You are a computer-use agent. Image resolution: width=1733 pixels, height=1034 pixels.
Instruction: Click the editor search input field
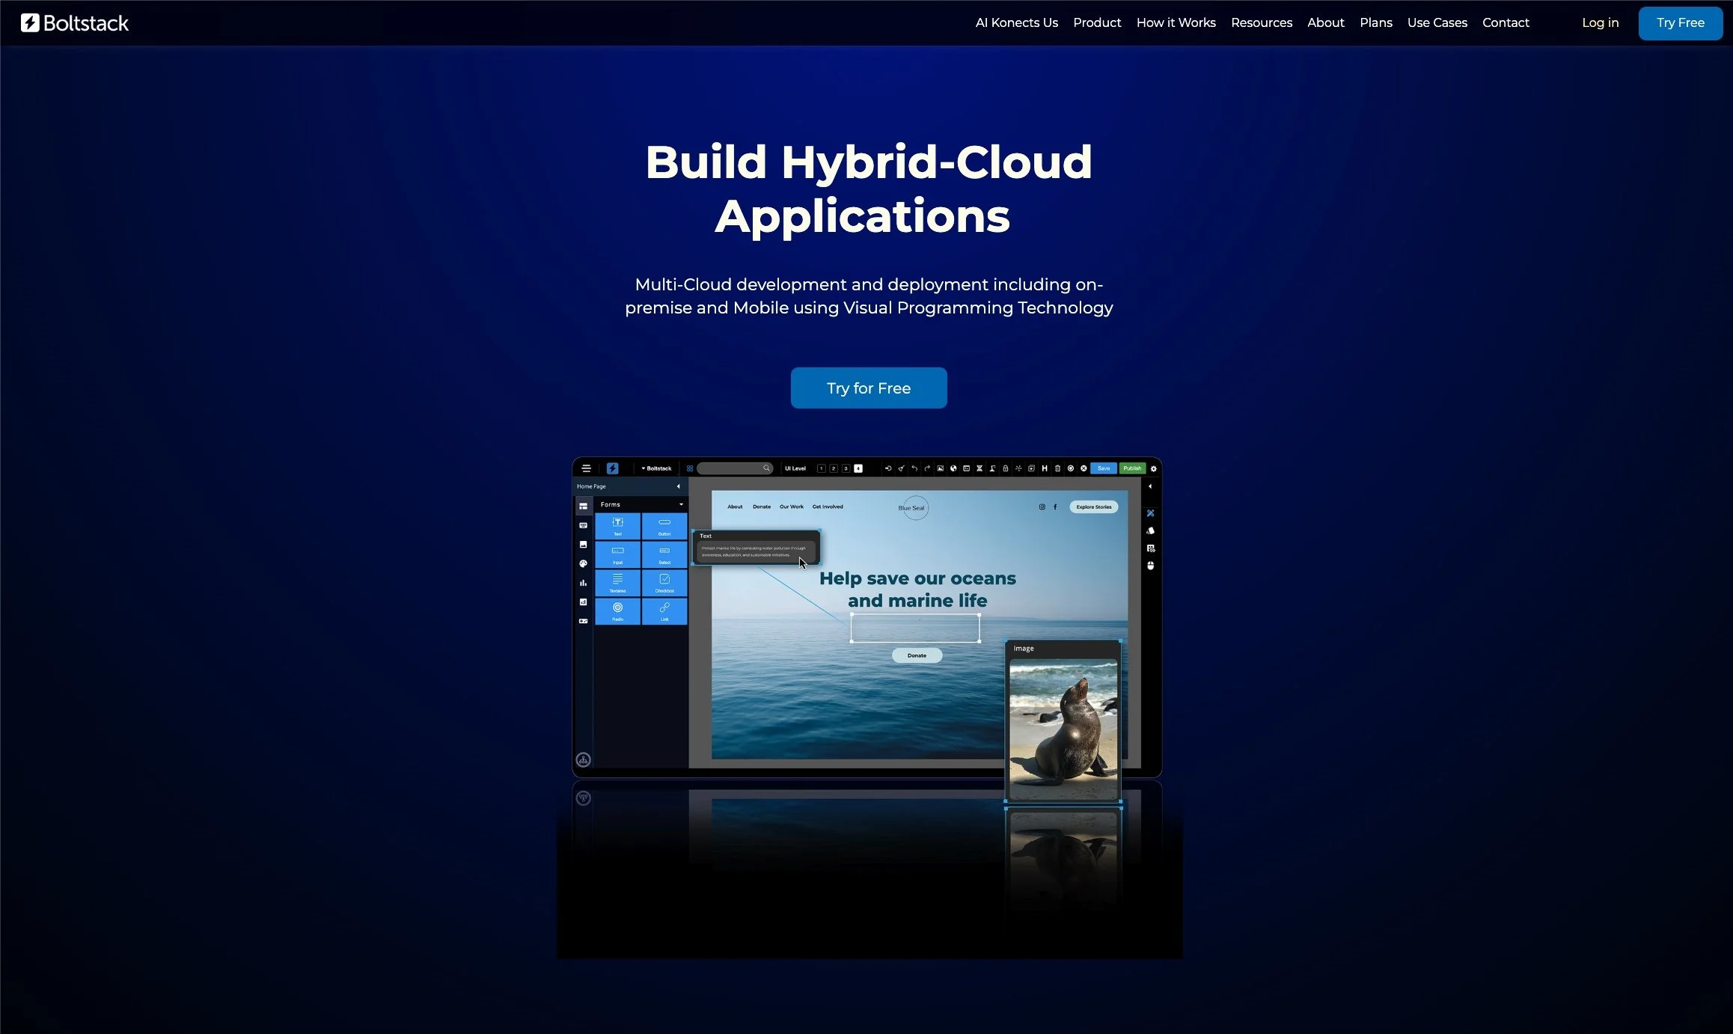pos(730,468)
